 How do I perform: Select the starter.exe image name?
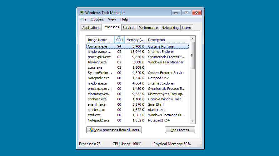(x=97, y=110)
